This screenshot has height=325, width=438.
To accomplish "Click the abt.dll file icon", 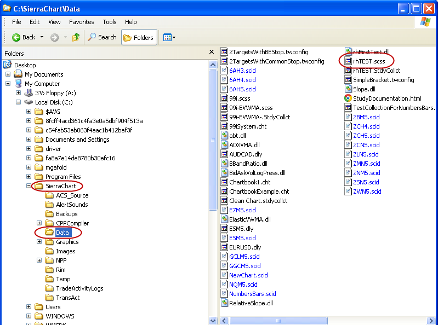I will (x=224, y=136).
